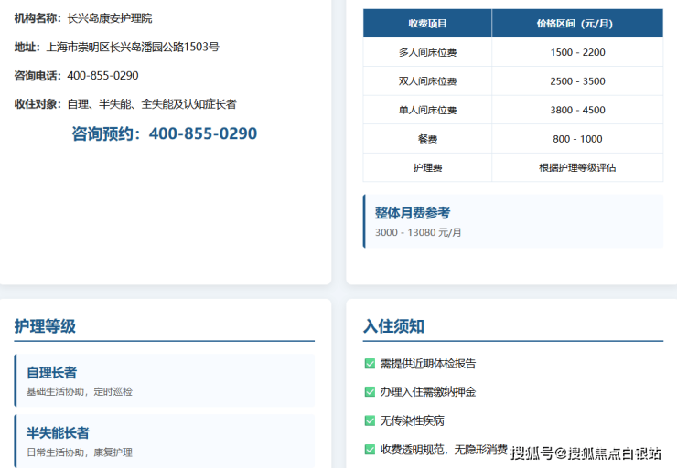
Task: Click the 无传染性疾病 text
Action: 412,420
